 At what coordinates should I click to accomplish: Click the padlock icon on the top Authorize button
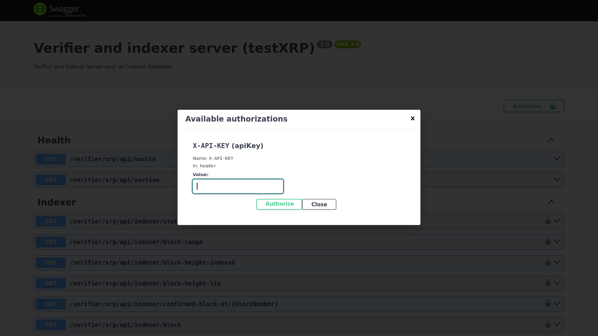[x=552, y=106]
